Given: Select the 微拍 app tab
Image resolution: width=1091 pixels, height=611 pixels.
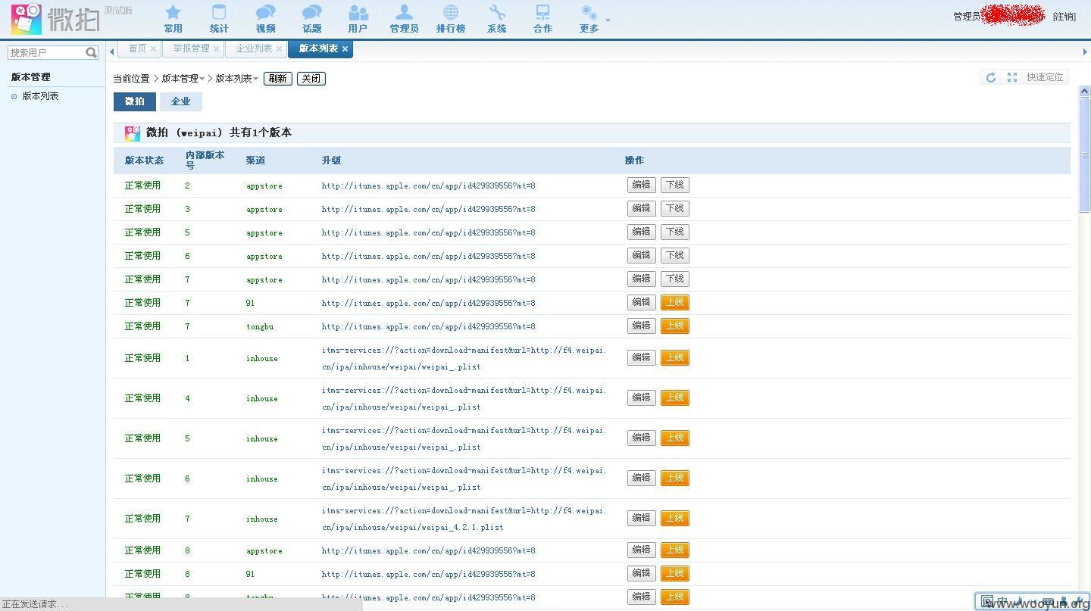Looking at the screenshot, I should point(135,101).
